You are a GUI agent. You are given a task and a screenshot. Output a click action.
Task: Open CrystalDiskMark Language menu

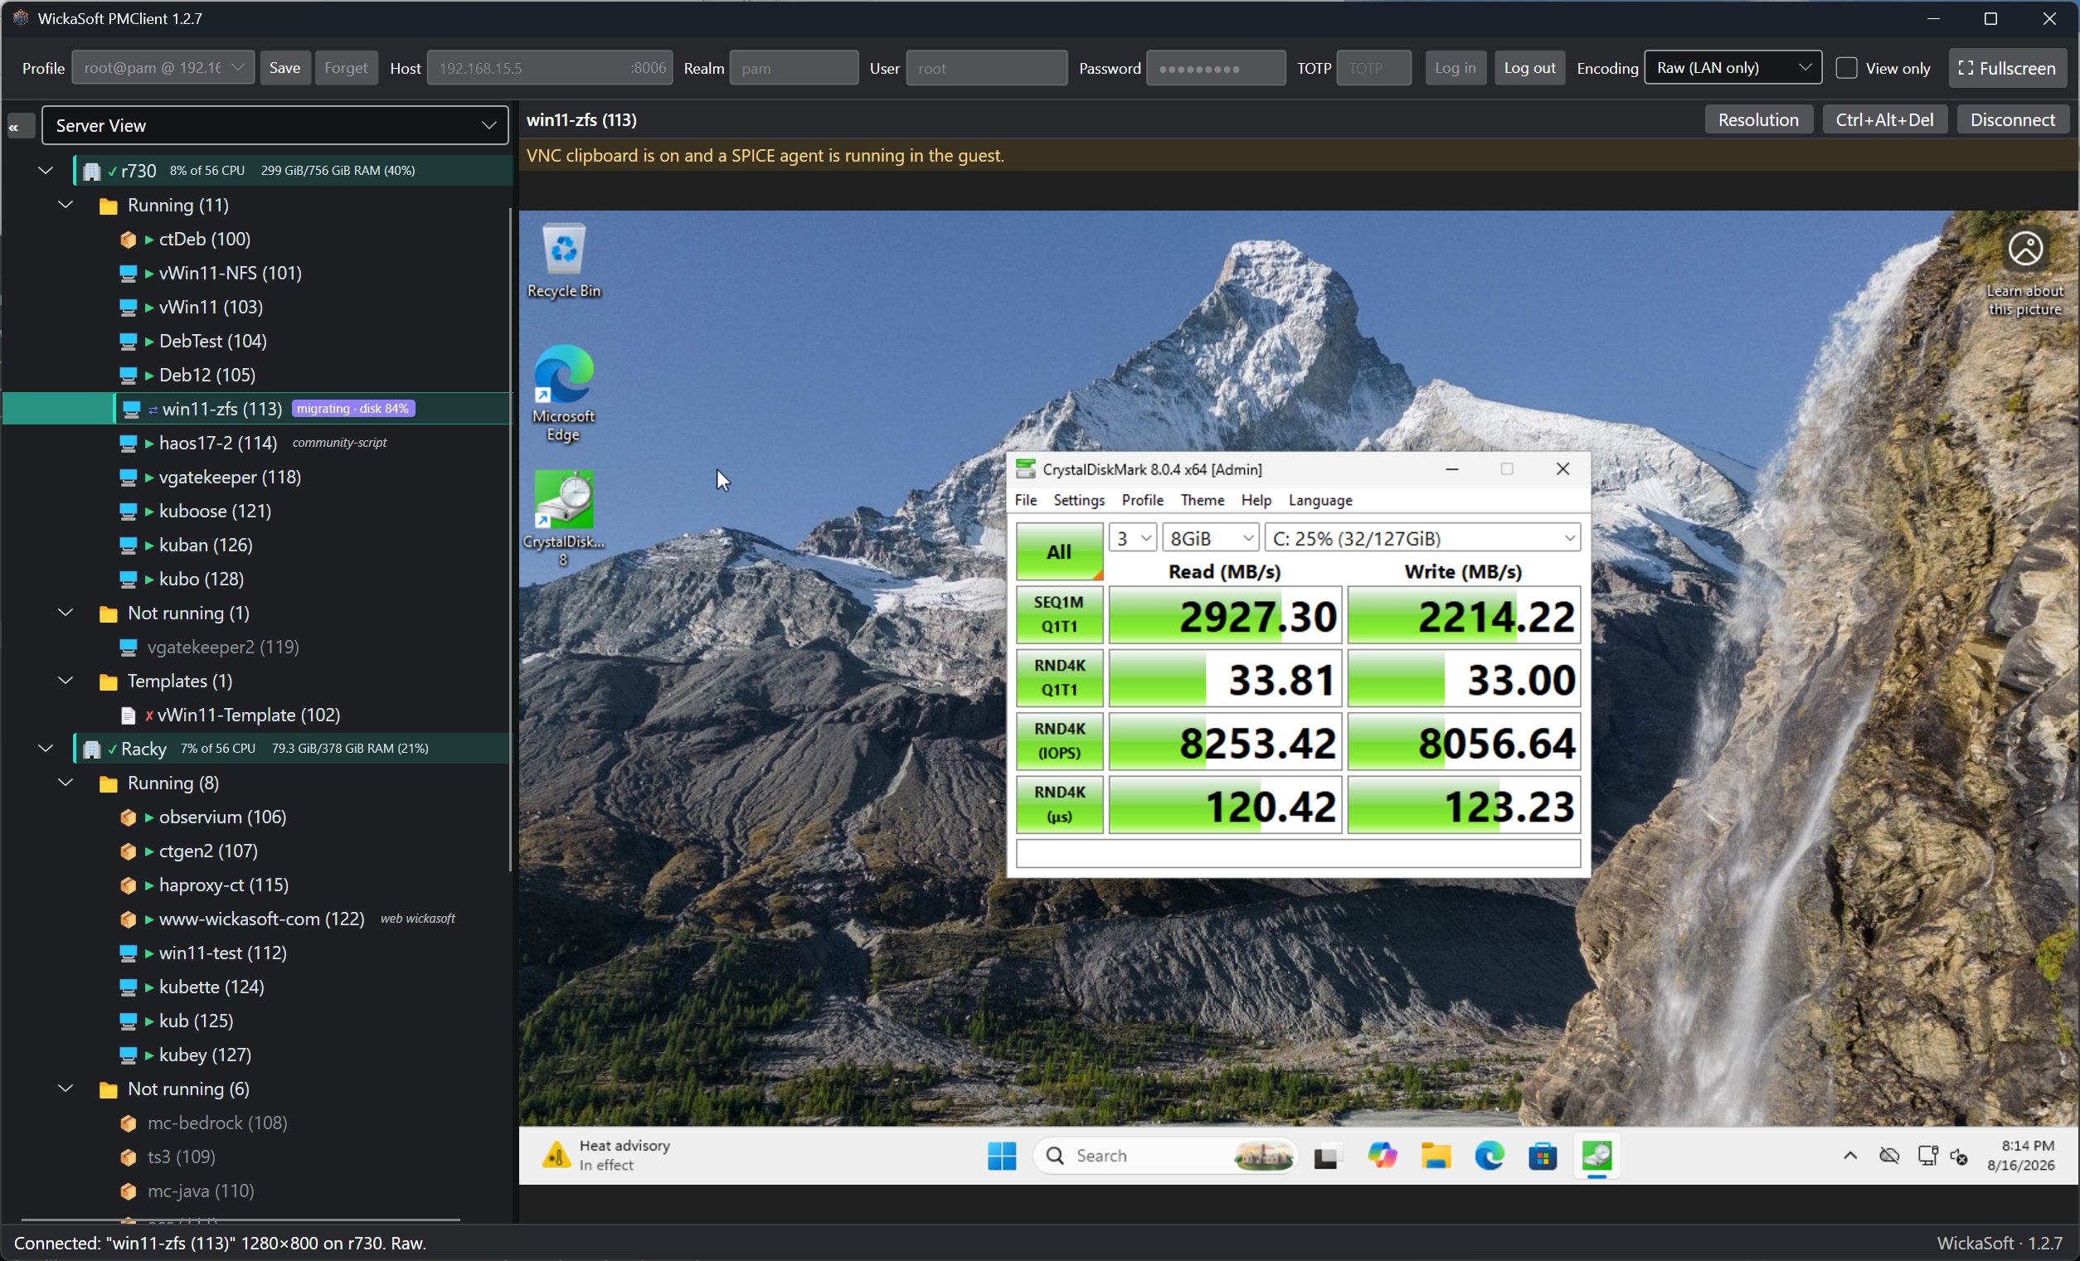click(x=1319, y=500)
